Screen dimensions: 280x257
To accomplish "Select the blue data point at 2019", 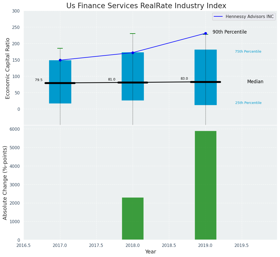I will point(205,33).
